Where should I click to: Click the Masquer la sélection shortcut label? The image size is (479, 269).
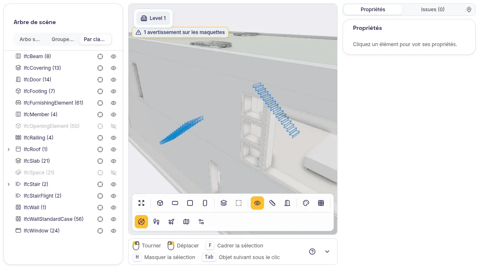point(170,257)
